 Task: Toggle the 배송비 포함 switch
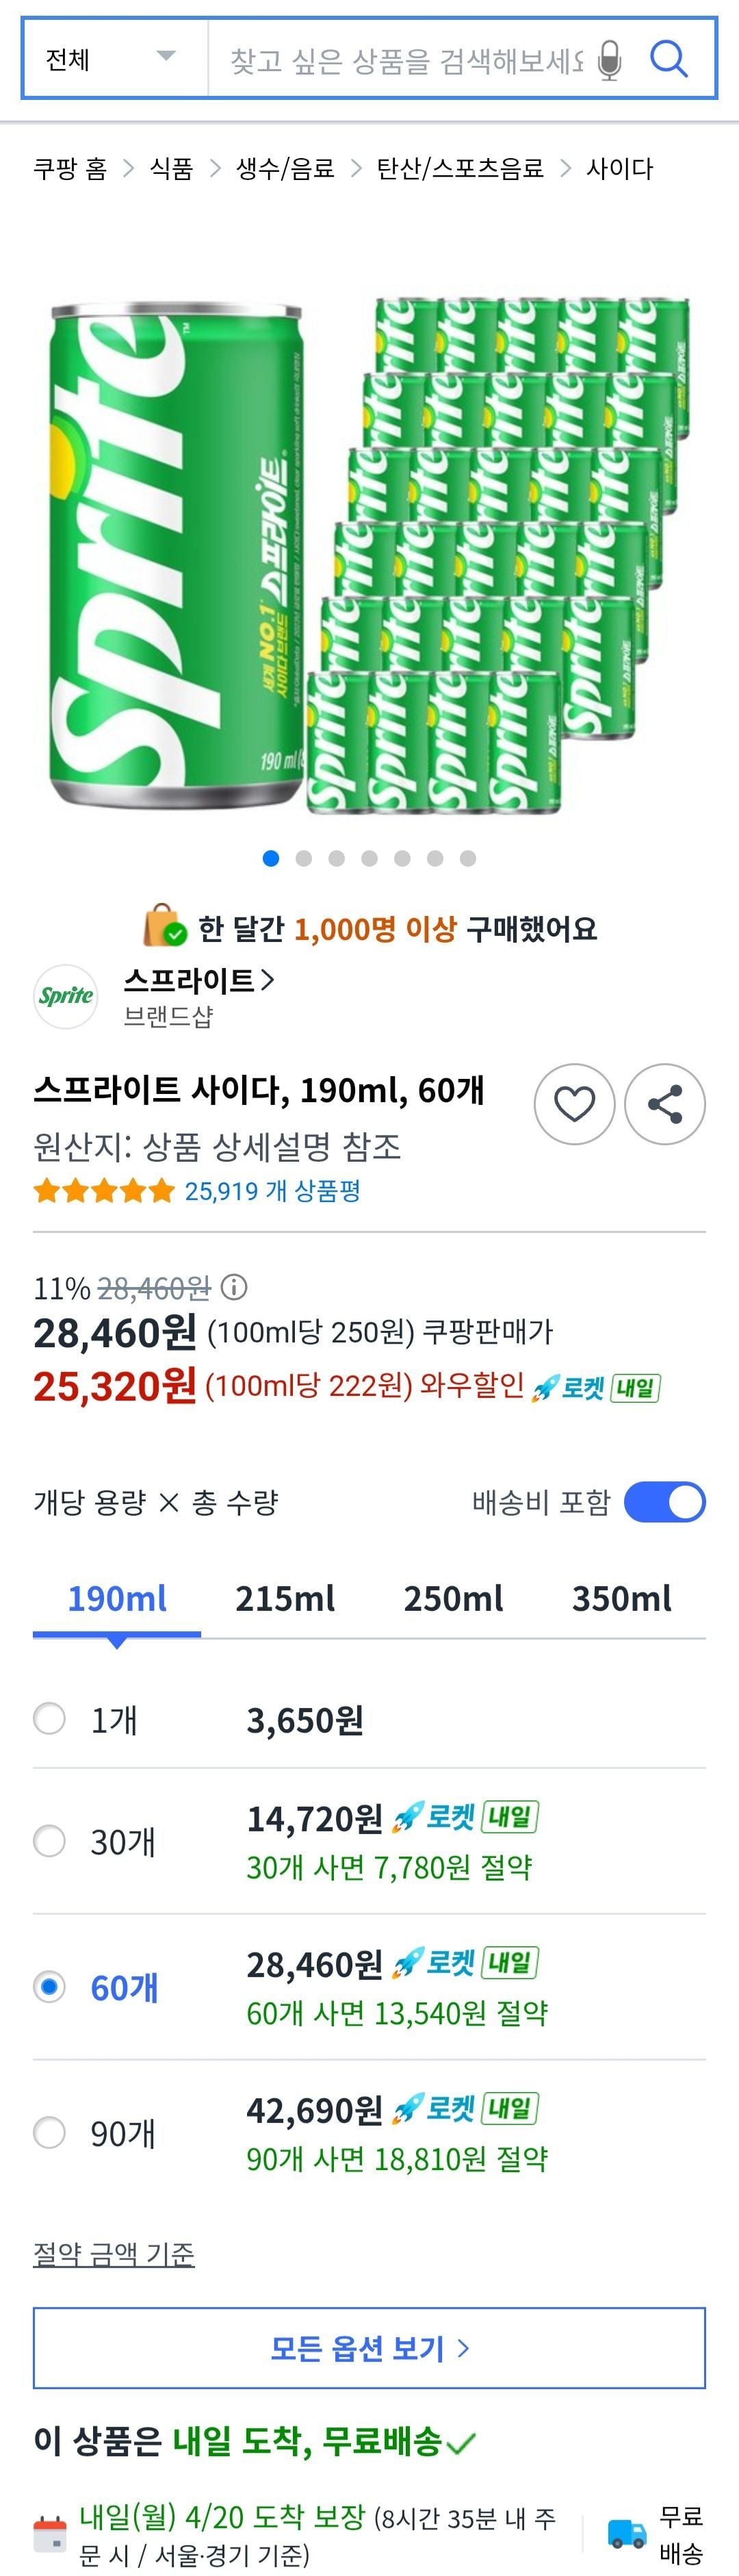pyautogui.click(x=664, y=1502)
